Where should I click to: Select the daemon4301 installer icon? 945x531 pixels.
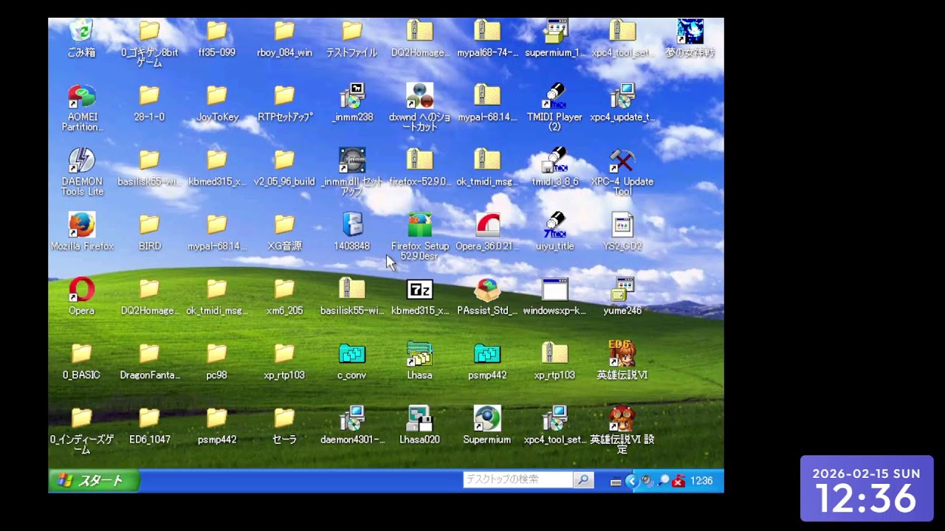(x=352, y=418)
